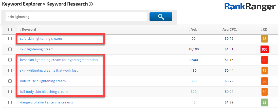Click the green KD 29 badge
Image resolution: width=278 pixels, height=108 pixels.
264,102
